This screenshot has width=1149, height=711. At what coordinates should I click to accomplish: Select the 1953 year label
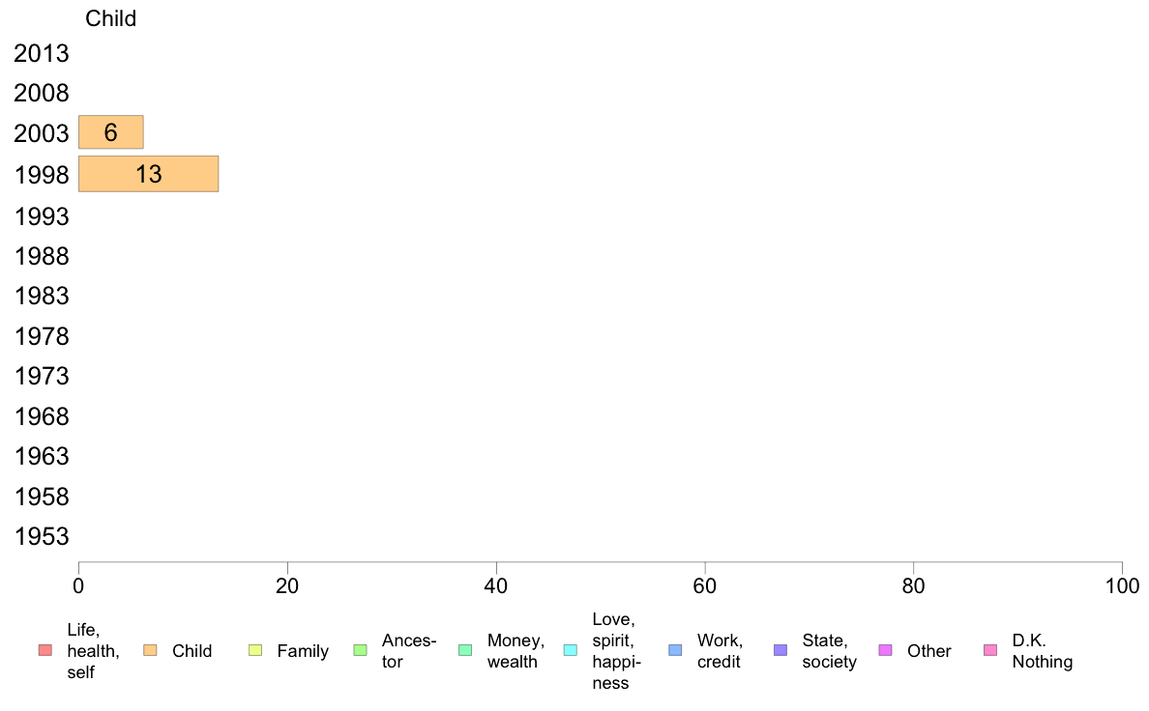coord(42,537)
